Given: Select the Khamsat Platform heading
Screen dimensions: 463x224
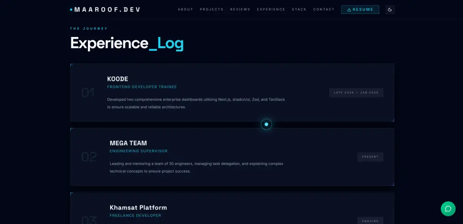Looking at the screenshot, I should (x=138, y=207).
